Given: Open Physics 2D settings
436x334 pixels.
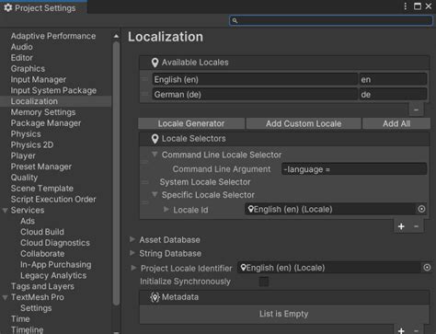Looking at the screenshot, I should [32, 144].
